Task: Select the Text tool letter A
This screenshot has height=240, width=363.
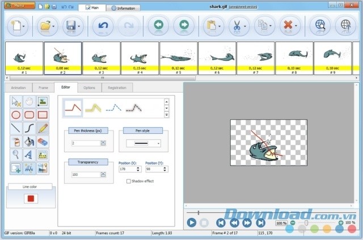Action: pos(29,155)
